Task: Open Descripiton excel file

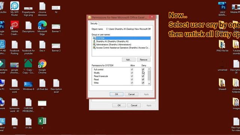Action: pos(56,86)
